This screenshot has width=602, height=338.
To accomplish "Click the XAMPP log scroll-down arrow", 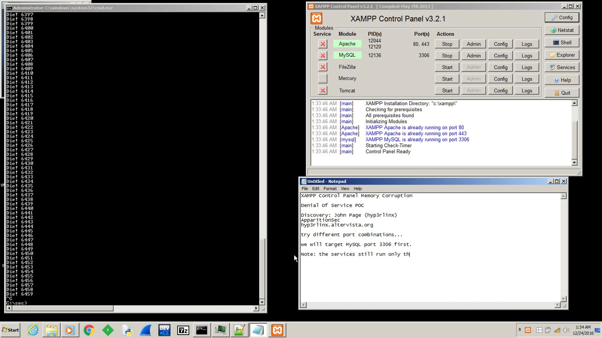I will click(x=574, y=162).
